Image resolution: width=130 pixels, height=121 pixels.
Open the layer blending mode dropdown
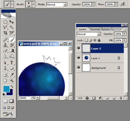pos(99,34)
